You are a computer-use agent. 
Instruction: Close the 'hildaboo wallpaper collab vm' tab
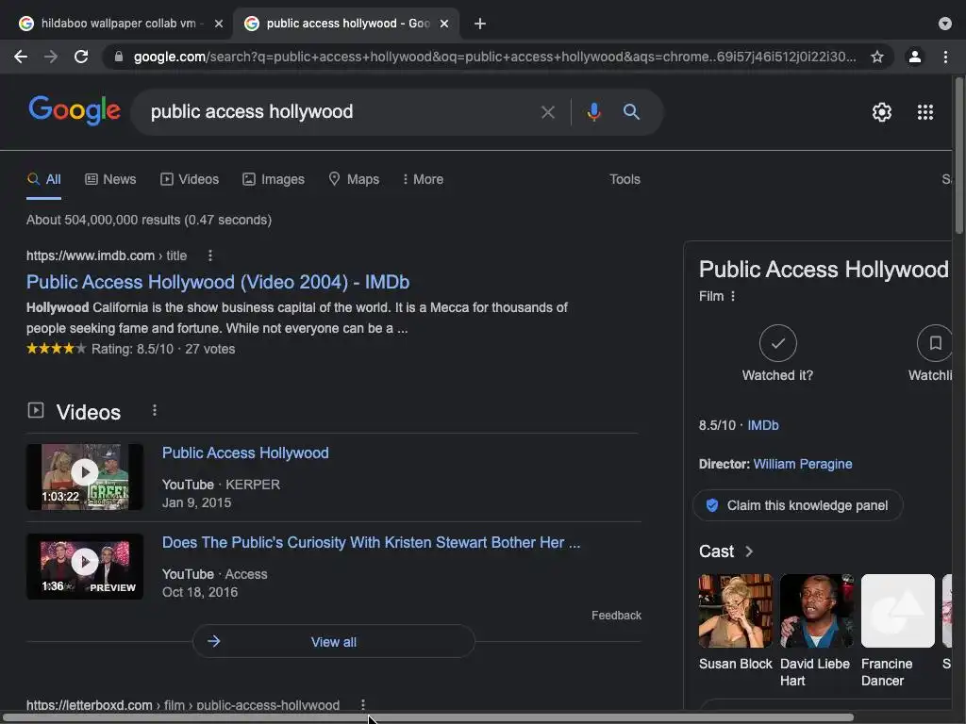coord(219,24)
